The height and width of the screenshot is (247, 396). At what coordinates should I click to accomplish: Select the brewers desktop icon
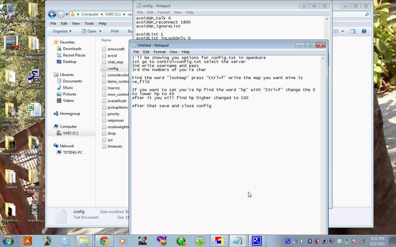[x=35, y=212]
